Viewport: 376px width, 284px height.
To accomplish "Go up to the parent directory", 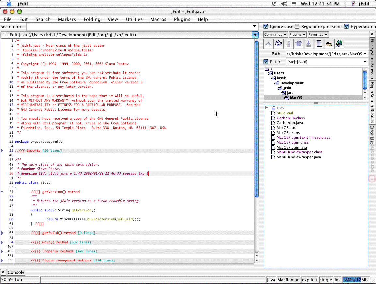I will point(268,44).
